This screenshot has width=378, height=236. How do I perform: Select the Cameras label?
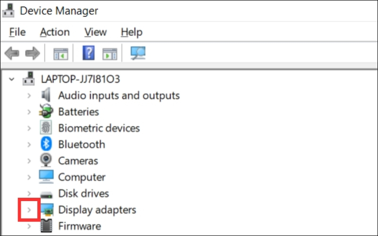78,161
